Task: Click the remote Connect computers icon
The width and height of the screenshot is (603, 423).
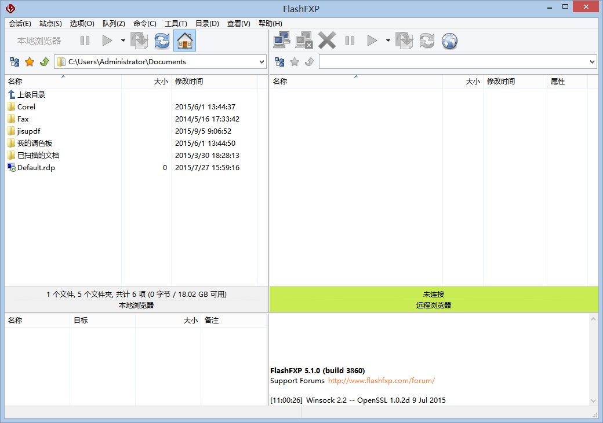Action: [x=282, y=41]
